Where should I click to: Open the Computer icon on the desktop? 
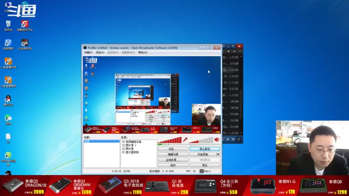click(x=8, y=7)
